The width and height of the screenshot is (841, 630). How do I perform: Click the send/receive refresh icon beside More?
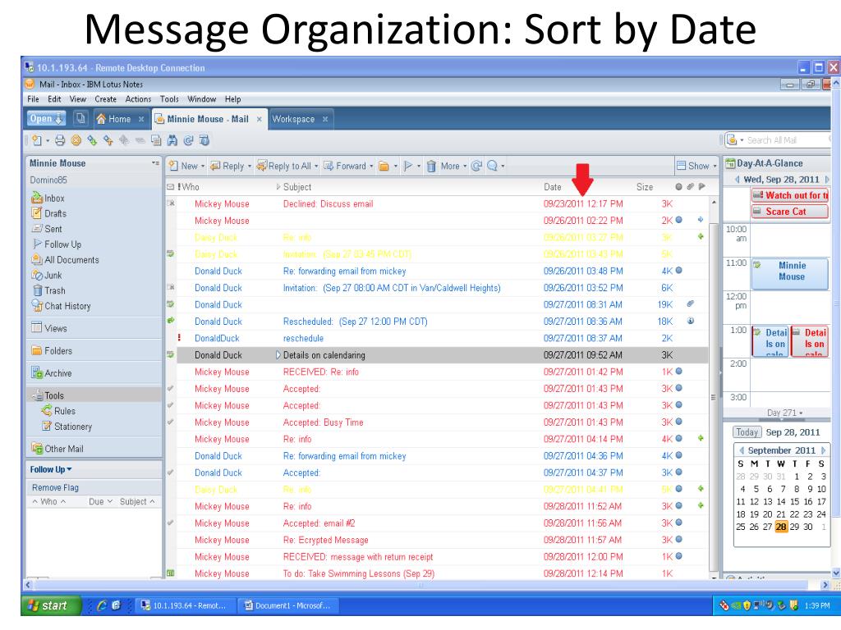pos(476,166)
